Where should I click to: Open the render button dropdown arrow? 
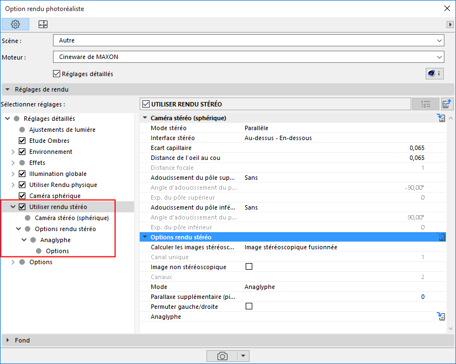pyautogui.click(x=243, y=356)
